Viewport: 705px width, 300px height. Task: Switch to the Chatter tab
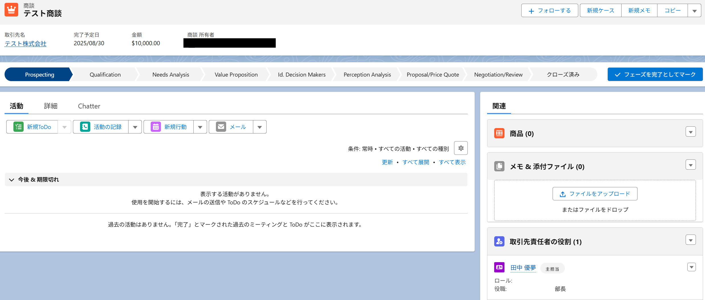click(89, 106)
